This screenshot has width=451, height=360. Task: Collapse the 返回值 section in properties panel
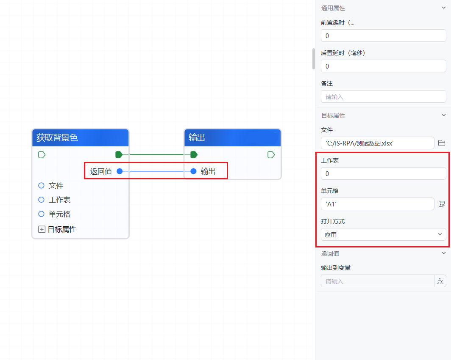tap(443, 253)
